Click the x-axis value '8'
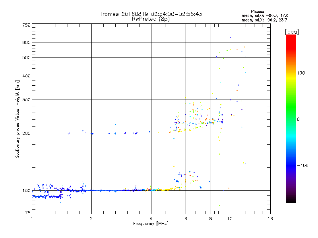318x238 pixels. 211,219
